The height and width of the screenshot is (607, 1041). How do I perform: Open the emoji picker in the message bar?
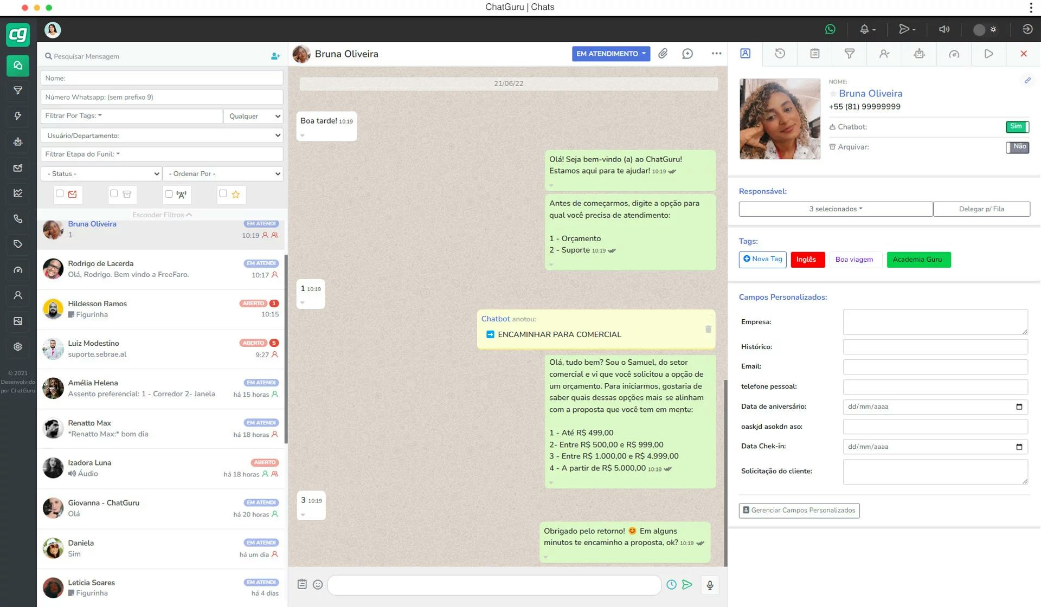pyautogui.click(x=318, y=585)
